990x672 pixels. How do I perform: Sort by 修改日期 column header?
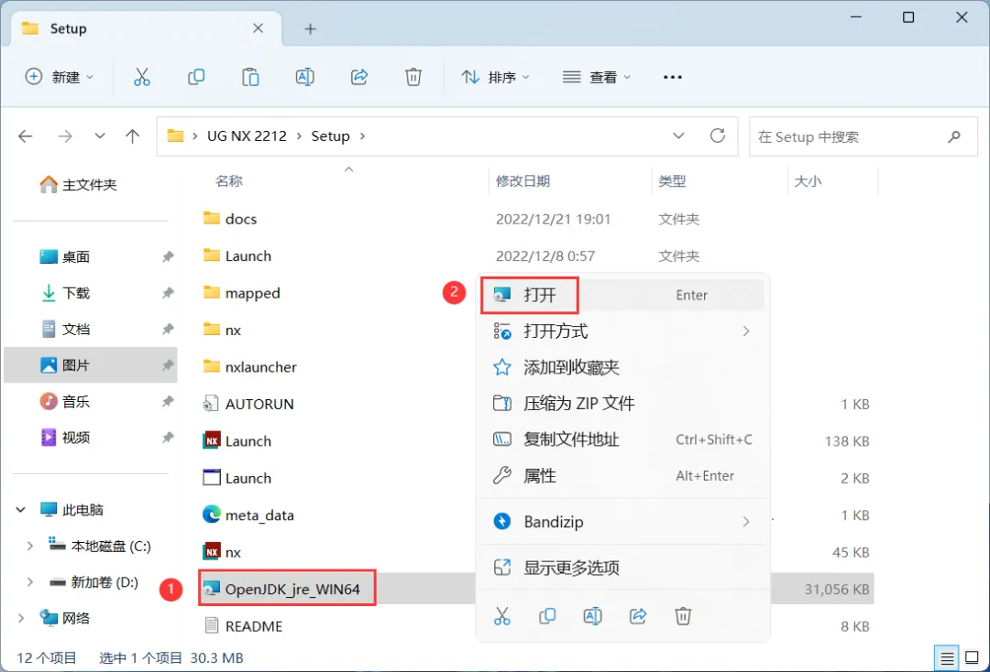tap(522, 181)
